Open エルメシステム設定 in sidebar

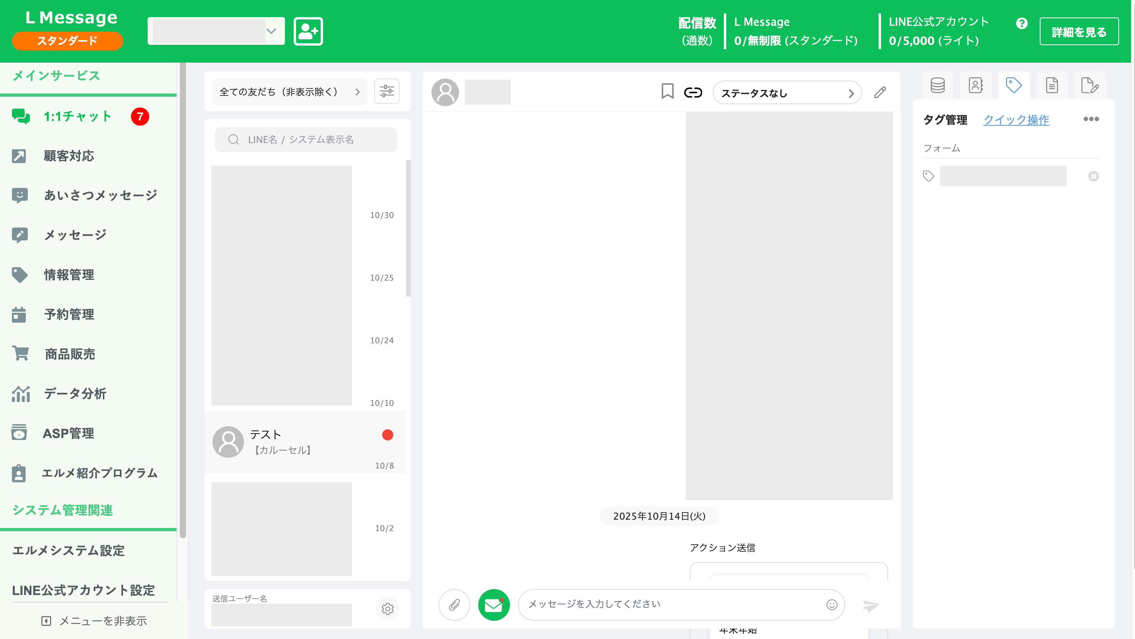click(x=68, y=551)
